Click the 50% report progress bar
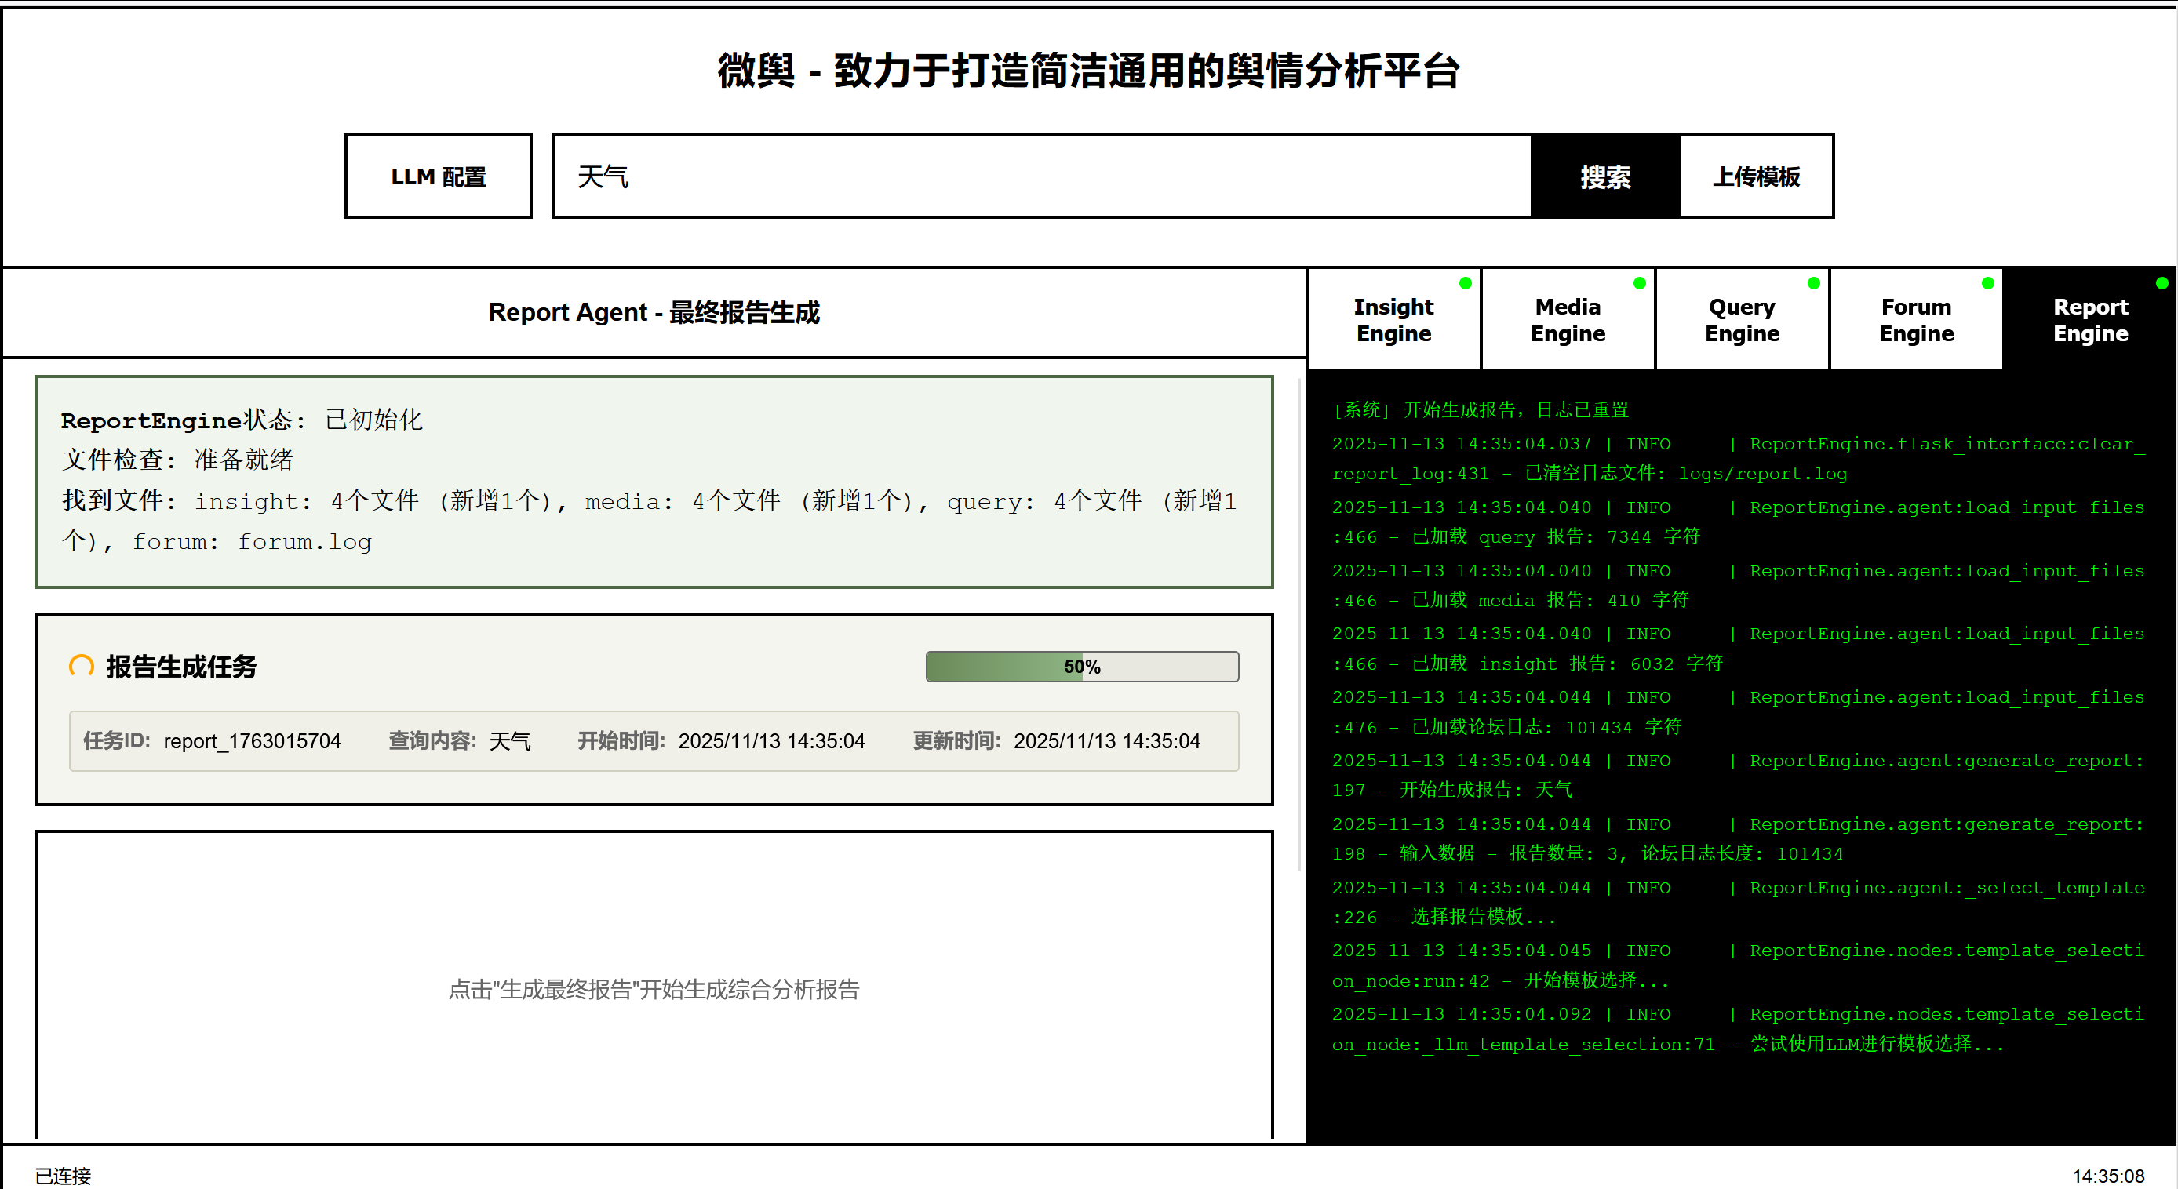This screenshot has width=2178, height=1189. 1082,667
